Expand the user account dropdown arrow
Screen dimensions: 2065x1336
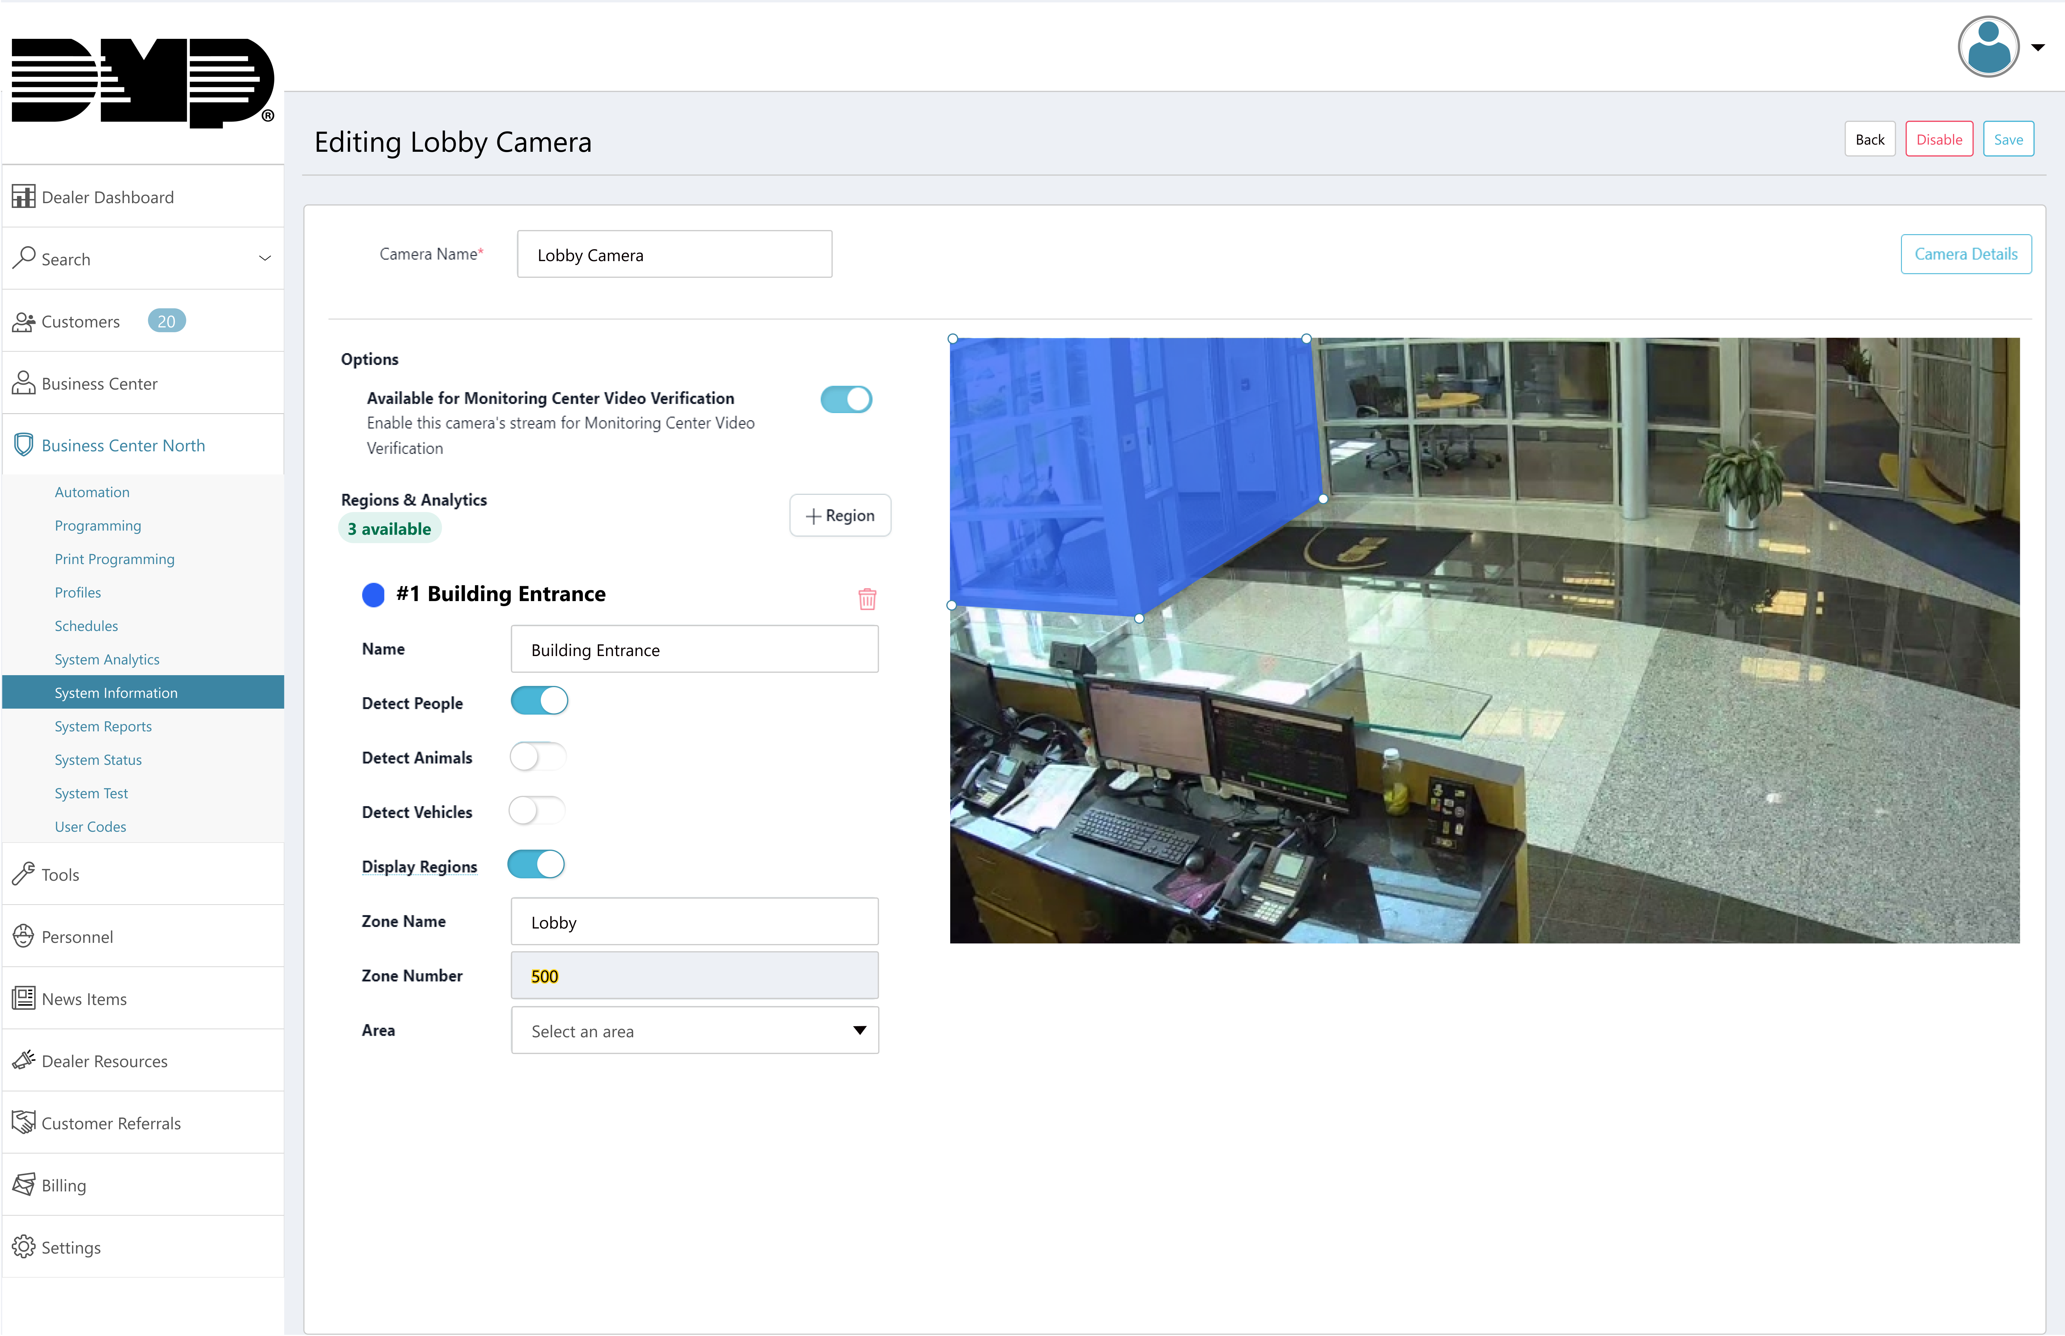pyautogui.click(x=2038, y=48)
